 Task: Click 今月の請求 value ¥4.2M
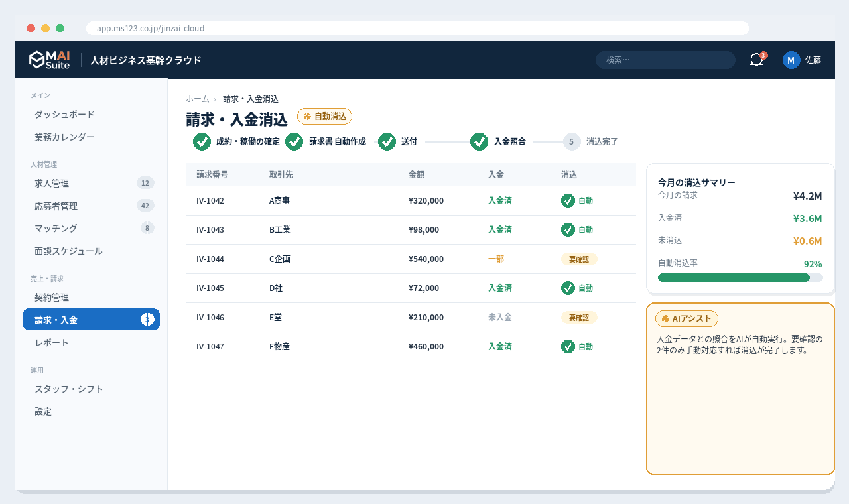point(807,196)
